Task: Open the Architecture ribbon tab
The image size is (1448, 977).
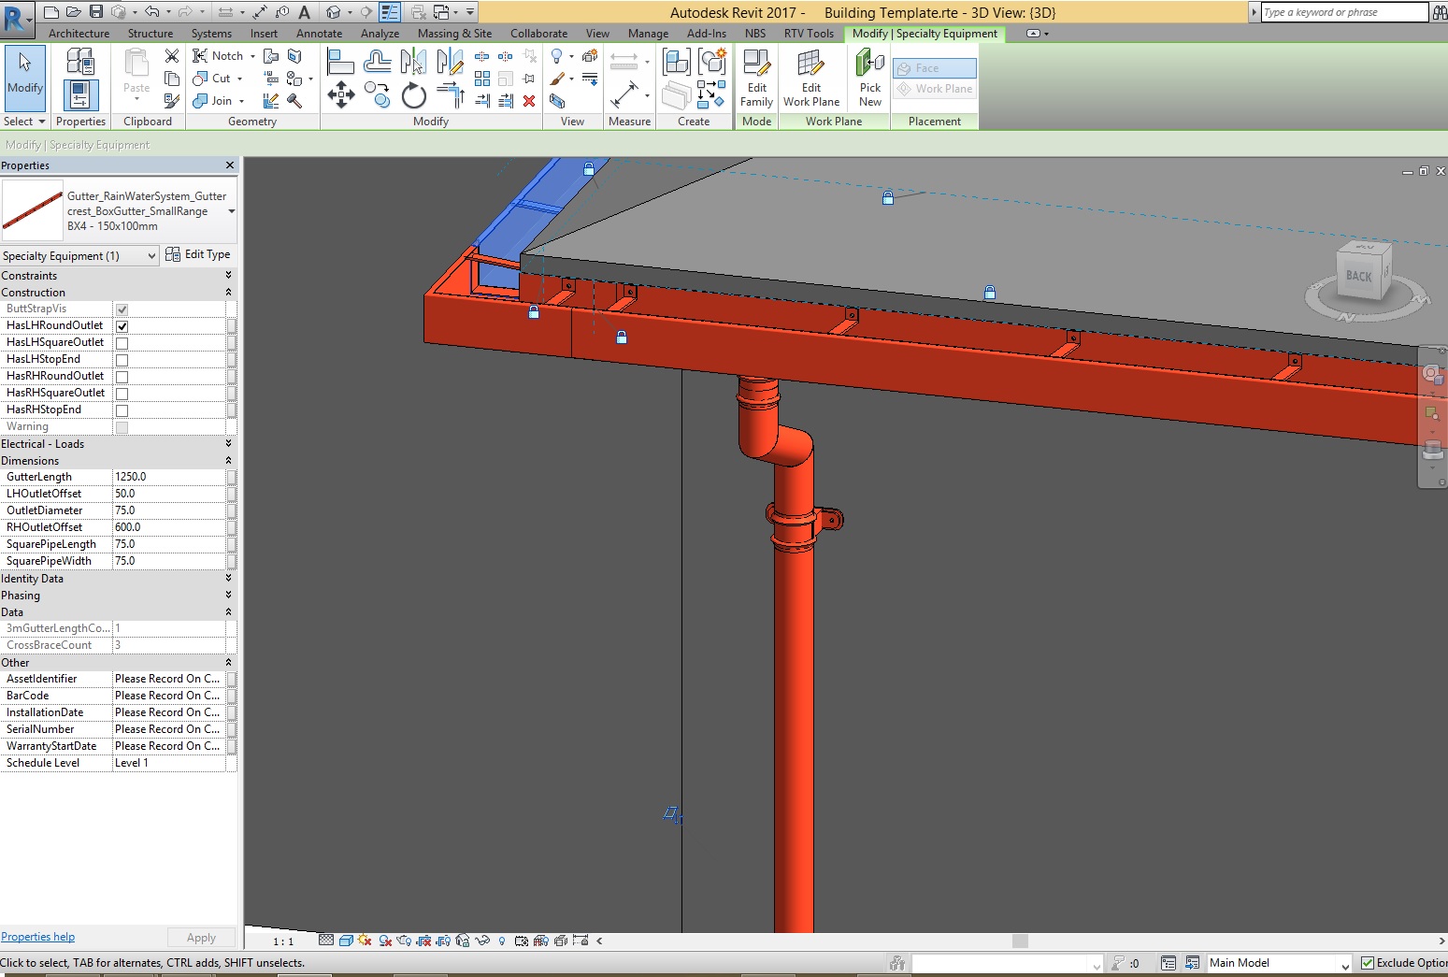Action: pos(79,34)
